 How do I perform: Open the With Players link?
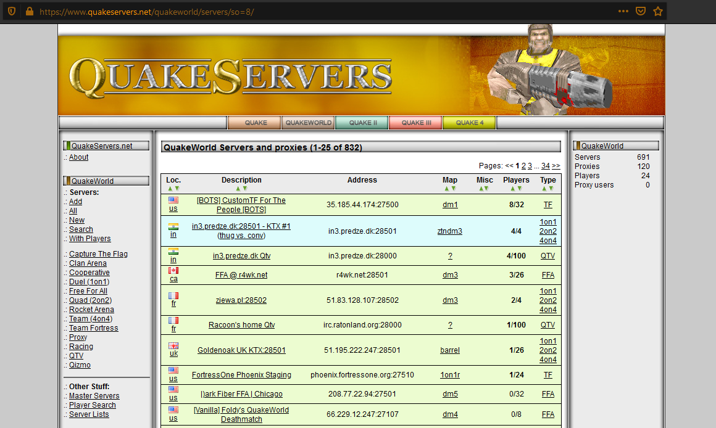coord(90,239)
